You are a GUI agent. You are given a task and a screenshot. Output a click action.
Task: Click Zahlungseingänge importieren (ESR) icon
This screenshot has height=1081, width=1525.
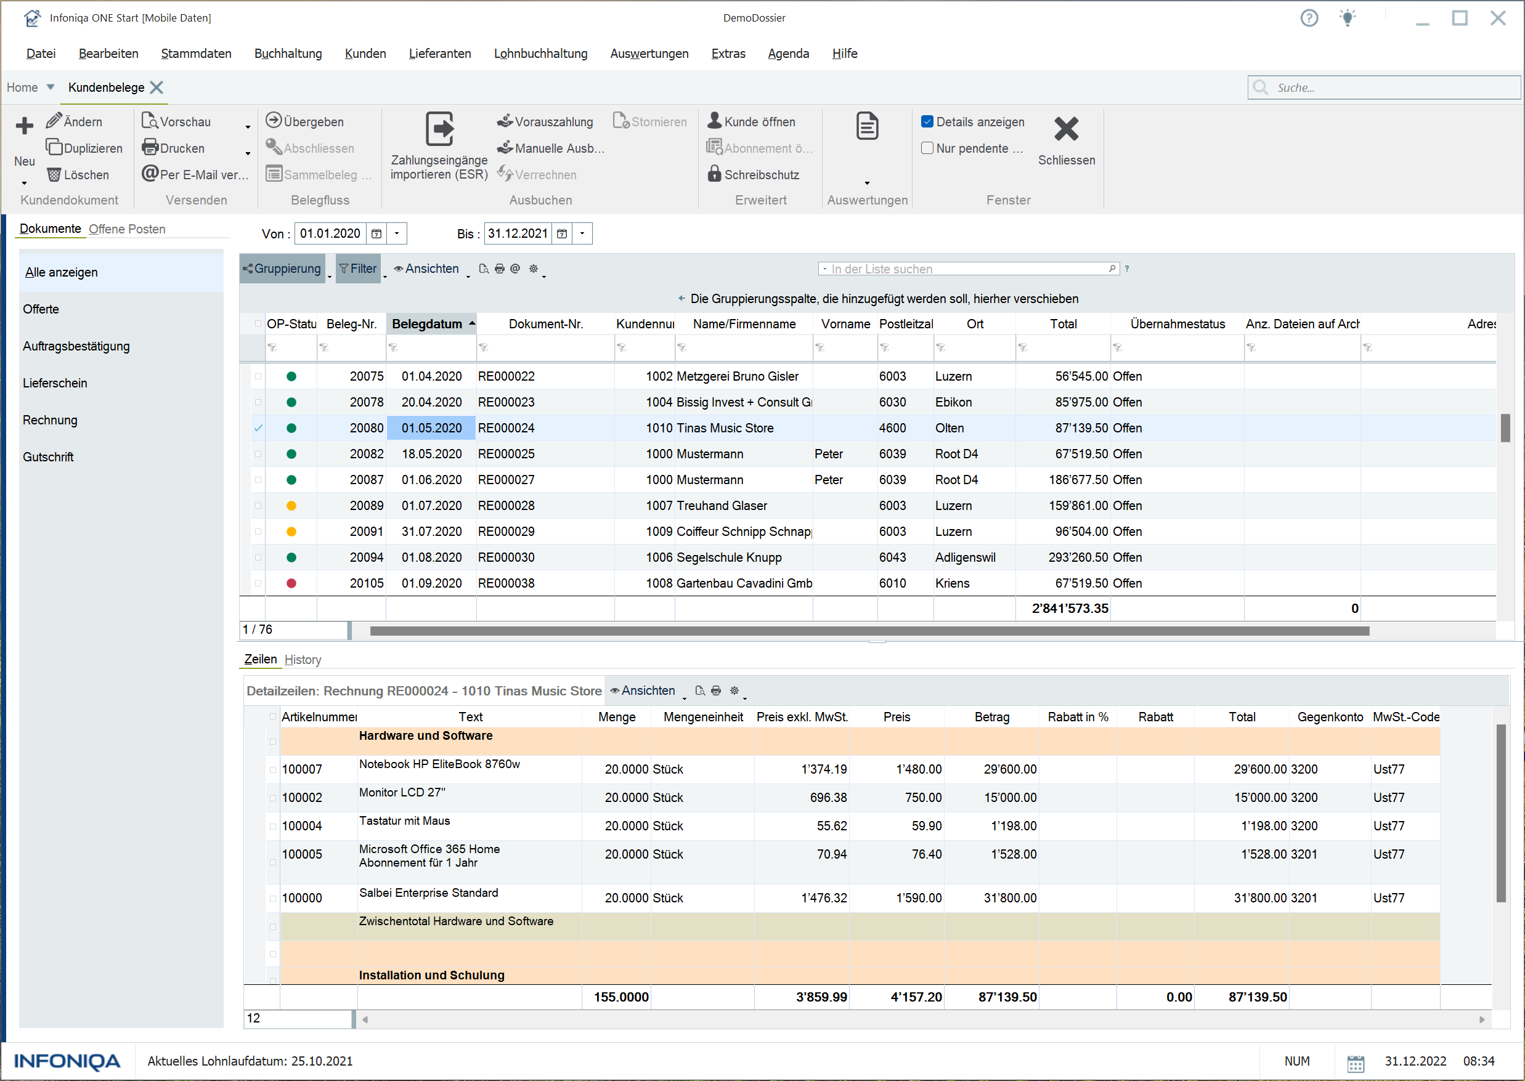439,129
